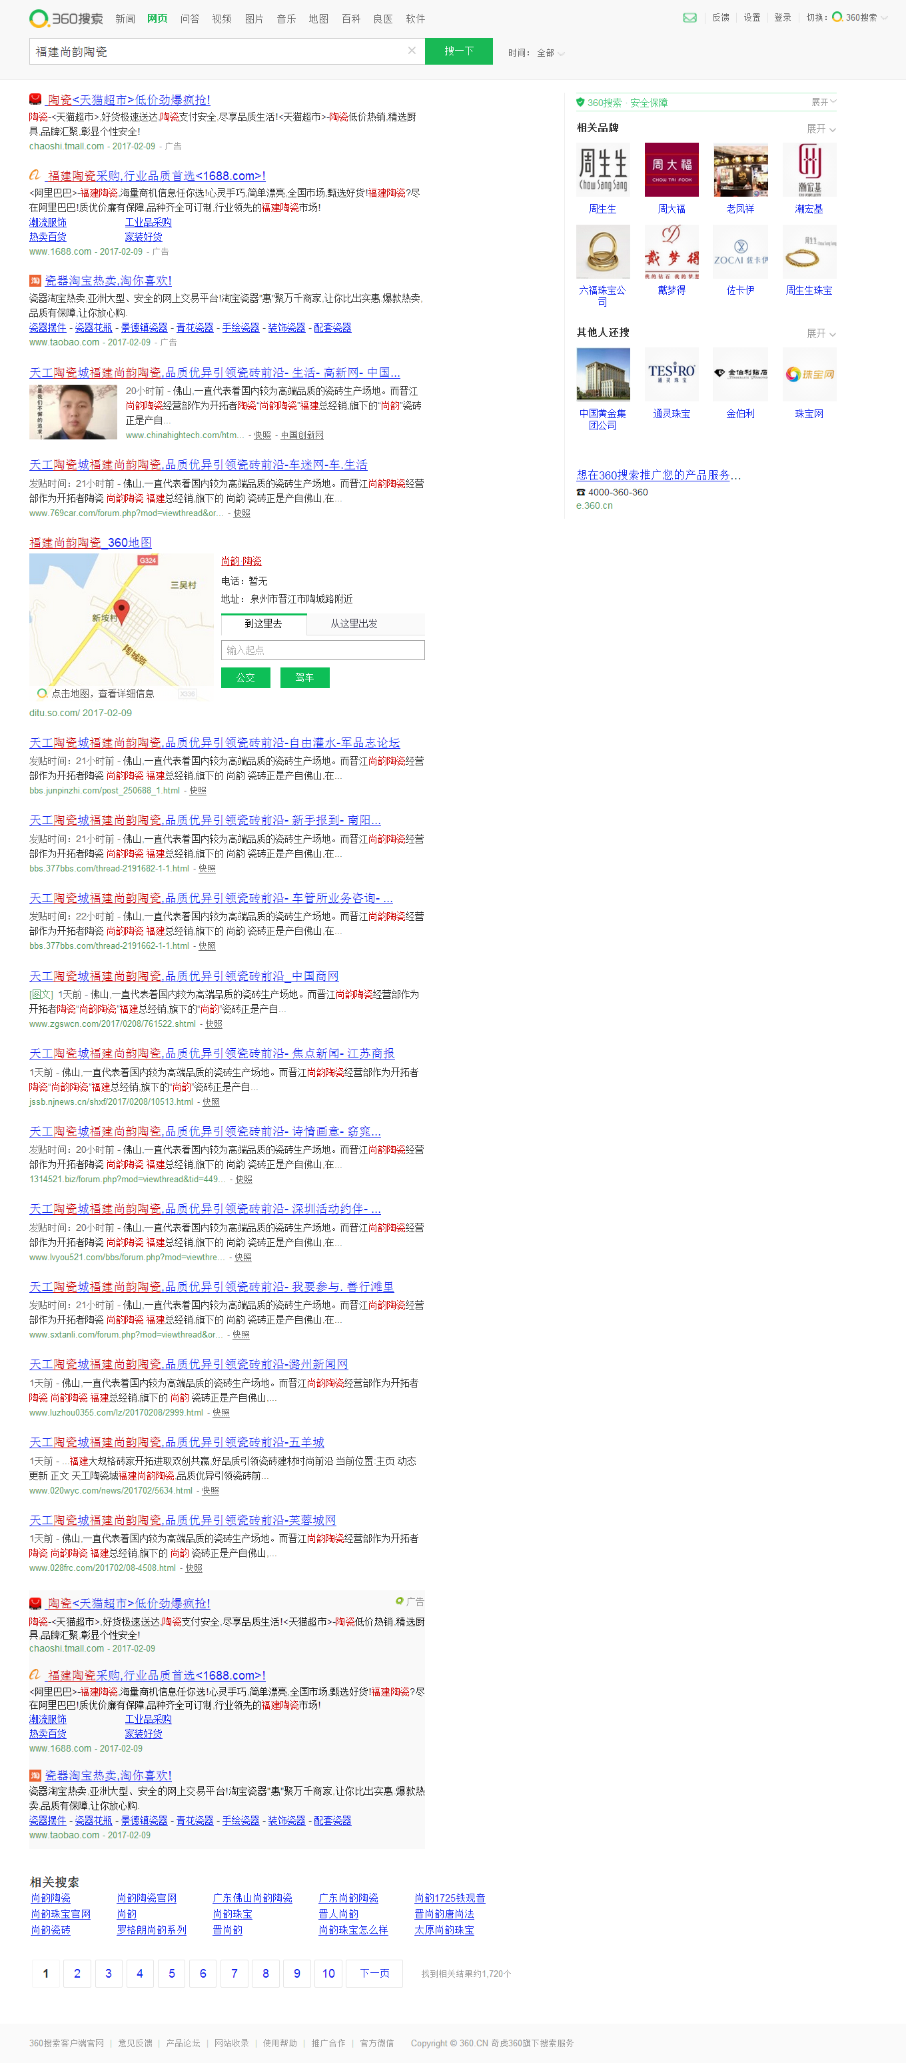This screenshot has height=2063, width=906.
Task: Click the 中国黄金集团公司 building thumbnail
Action: click(x=603, y=375)
